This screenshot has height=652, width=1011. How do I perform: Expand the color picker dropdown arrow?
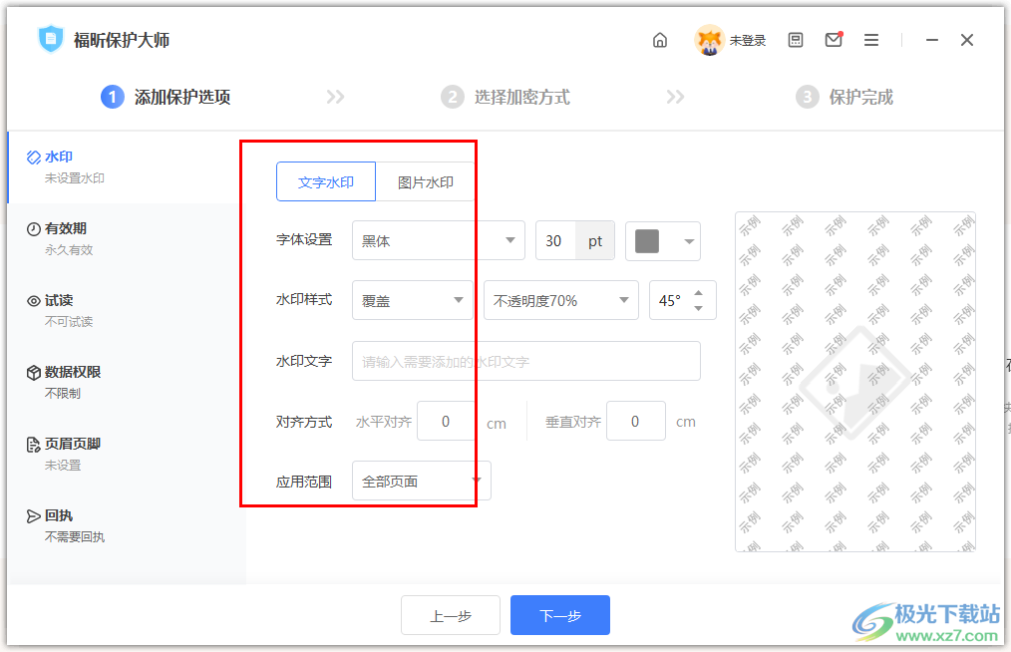[689, 241]
